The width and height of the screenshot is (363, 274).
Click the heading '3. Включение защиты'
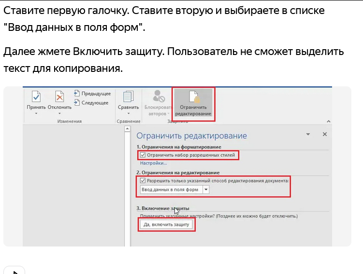pyautogui.click(x=163, y=208)
